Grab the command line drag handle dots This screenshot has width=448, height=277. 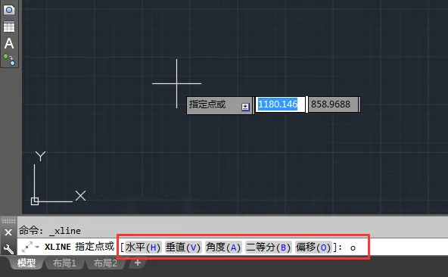click(x=8, y=221)
